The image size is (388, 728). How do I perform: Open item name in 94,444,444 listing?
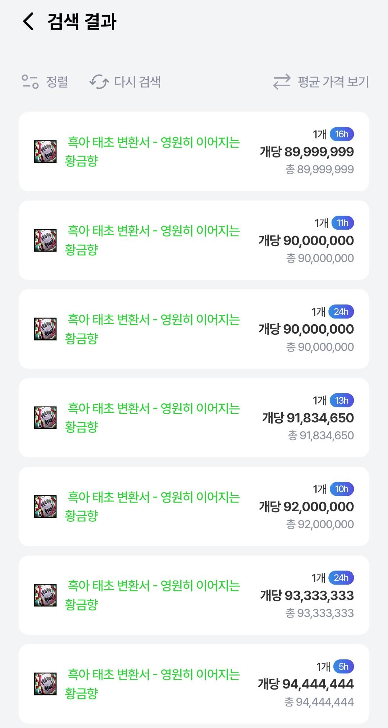point(153,683)
